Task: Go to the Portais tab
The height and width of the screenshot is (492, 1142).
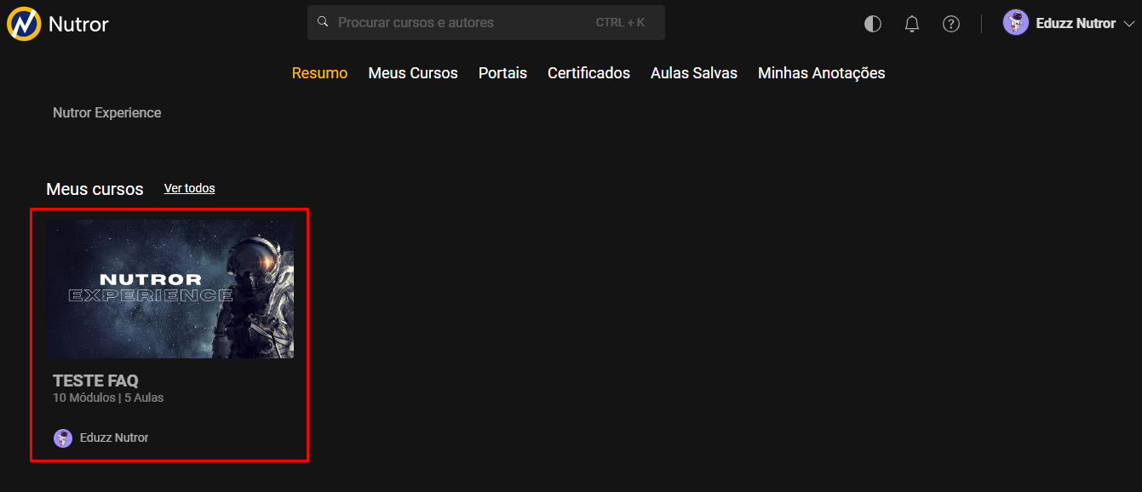Action: click(502, 73)
